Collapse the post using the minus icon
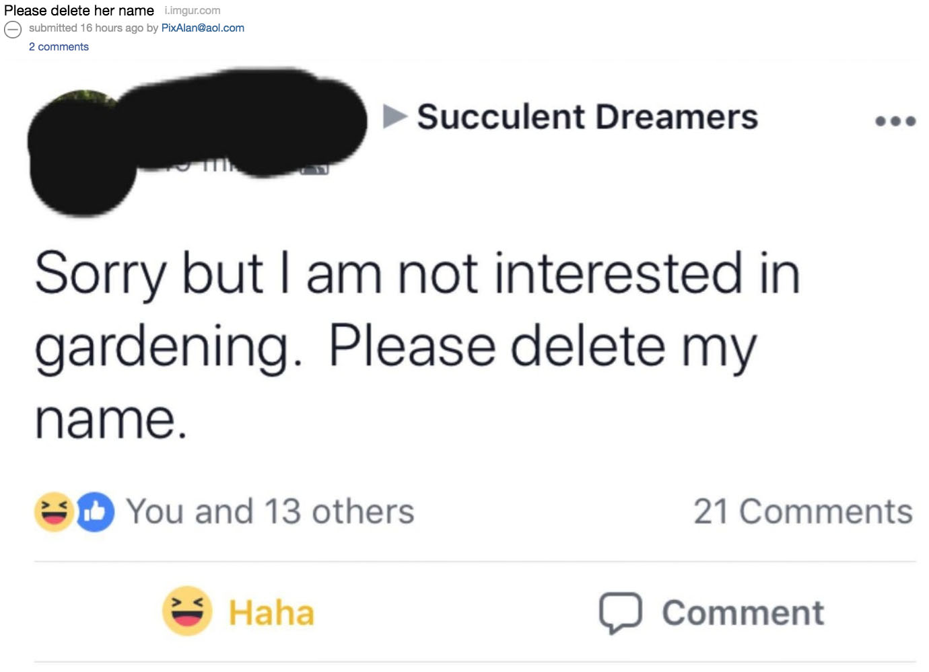 point(12,30)
